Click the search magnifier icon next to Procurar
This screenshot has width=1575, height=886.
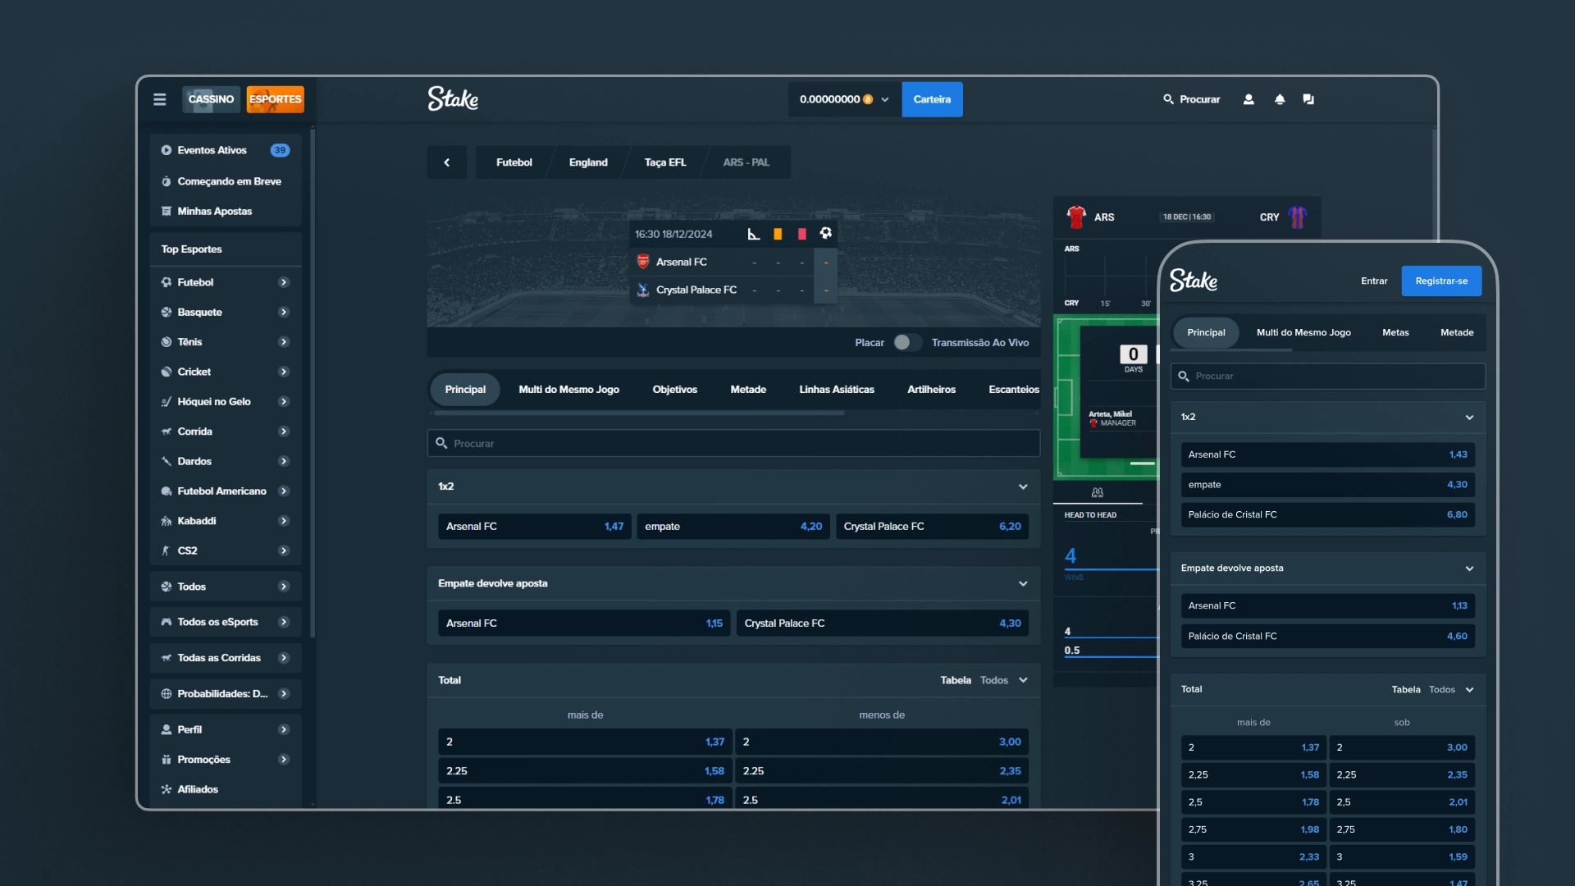(x=1168, y=99)
